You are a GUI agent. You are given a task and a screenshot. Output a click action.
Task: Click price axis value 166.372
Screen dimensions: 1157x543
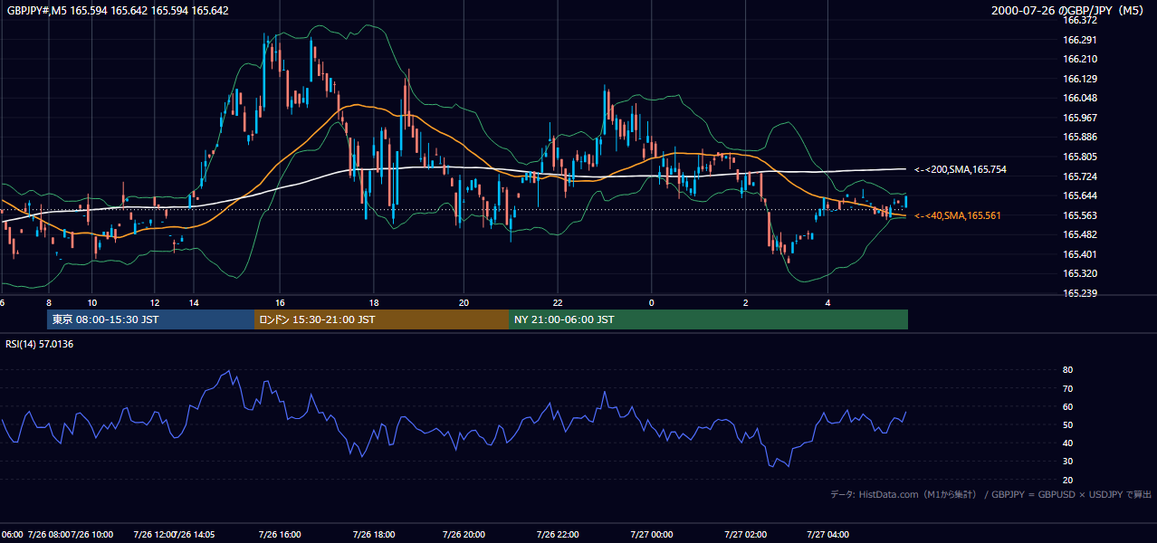(x=1079, y=20)
